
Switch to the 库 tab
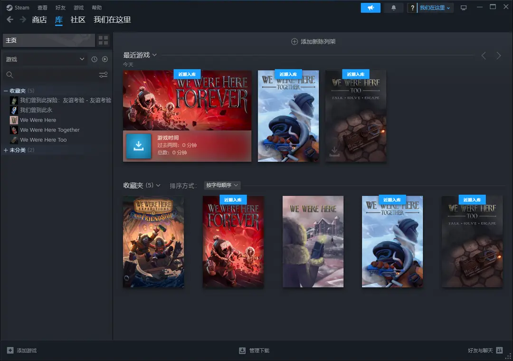[x=58, y=19]
